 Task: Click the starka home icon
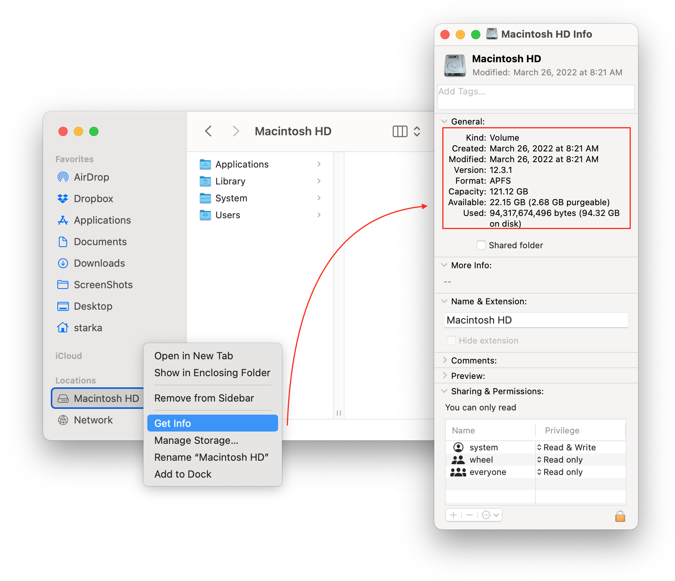coord(63,327)
